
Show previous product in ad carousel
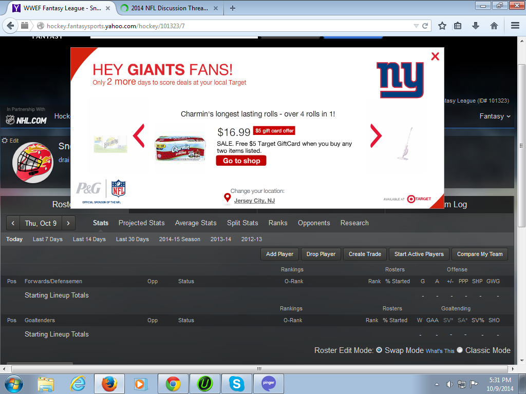139,136
